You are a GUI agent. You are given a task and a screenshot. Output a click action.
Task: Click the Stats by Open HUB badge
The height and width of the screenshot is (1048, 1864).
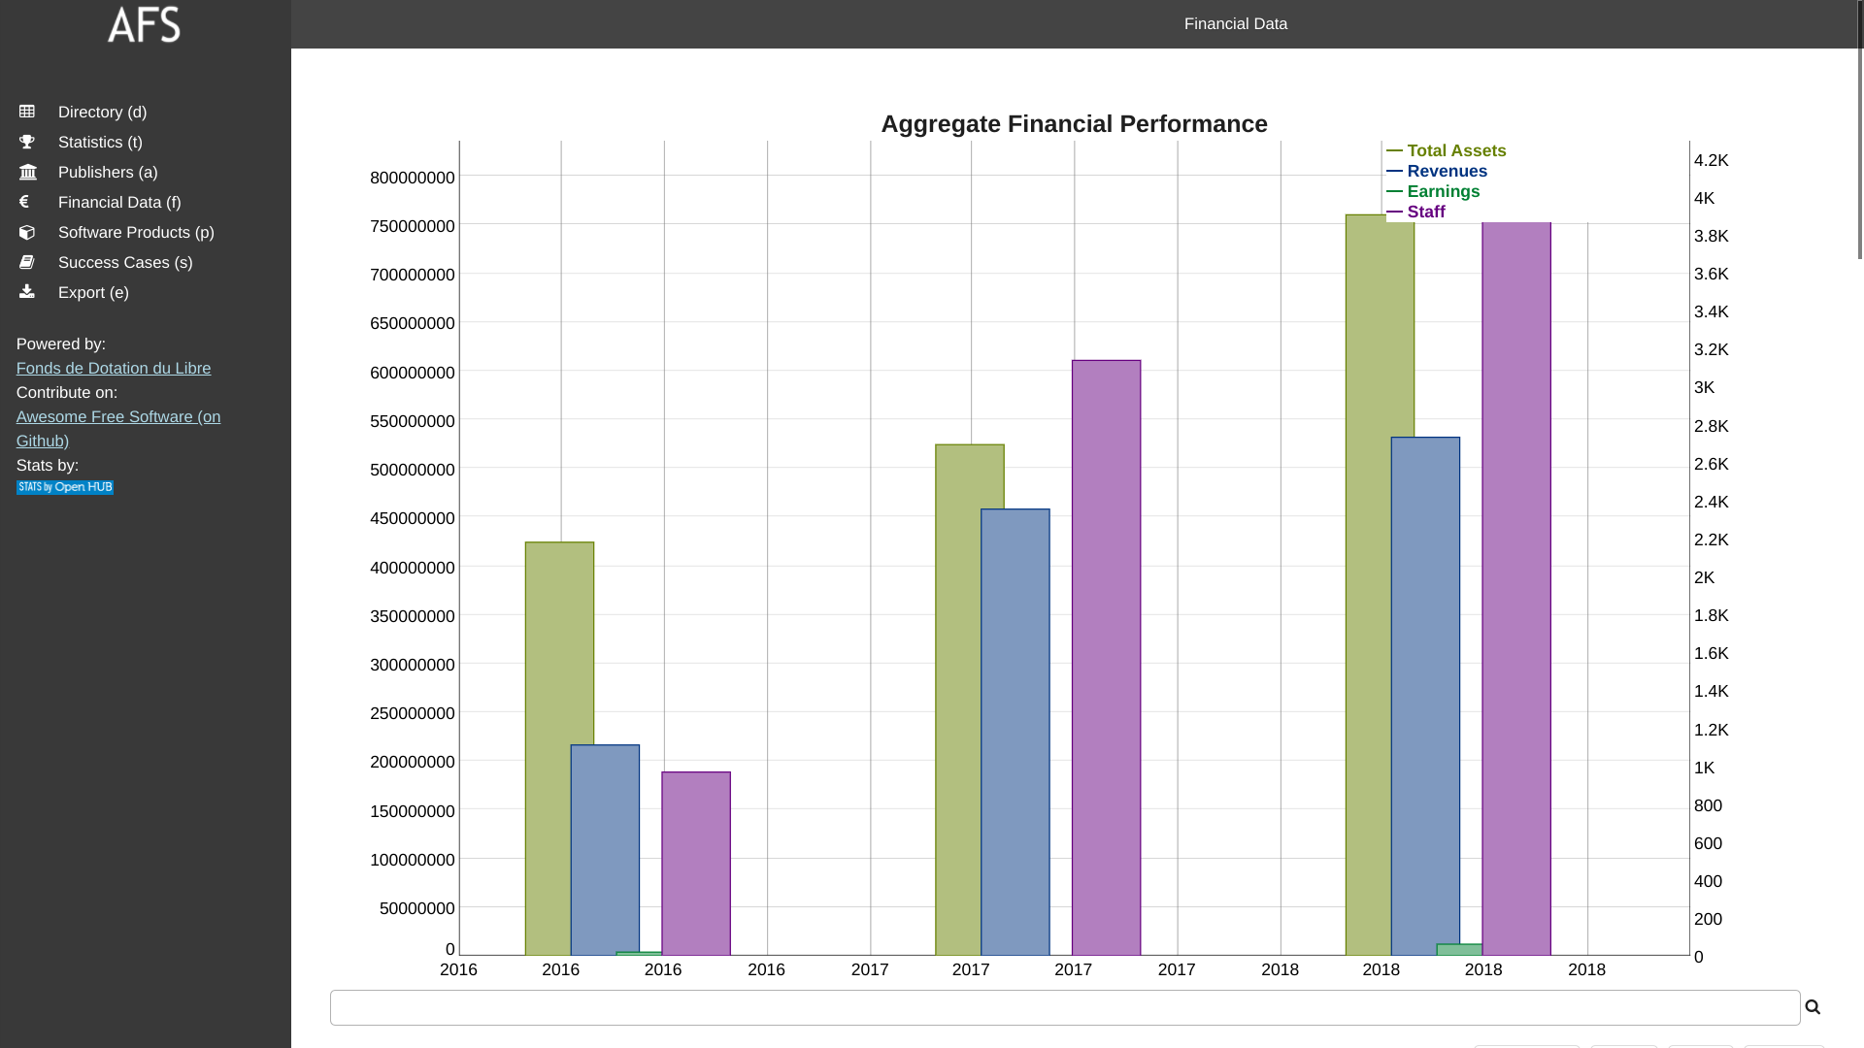pos(65,487)
